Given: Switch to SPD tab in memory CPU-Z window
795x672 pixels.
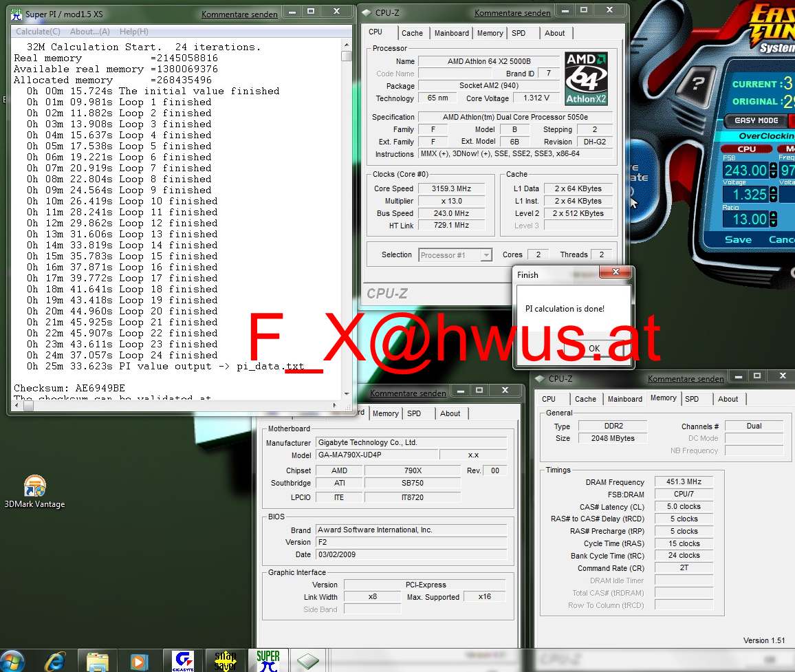Looking at the screenshot, I should [692, 399].
